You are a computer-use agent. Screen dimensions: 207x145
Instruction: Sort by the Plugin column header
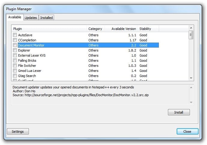coord(49,29)
